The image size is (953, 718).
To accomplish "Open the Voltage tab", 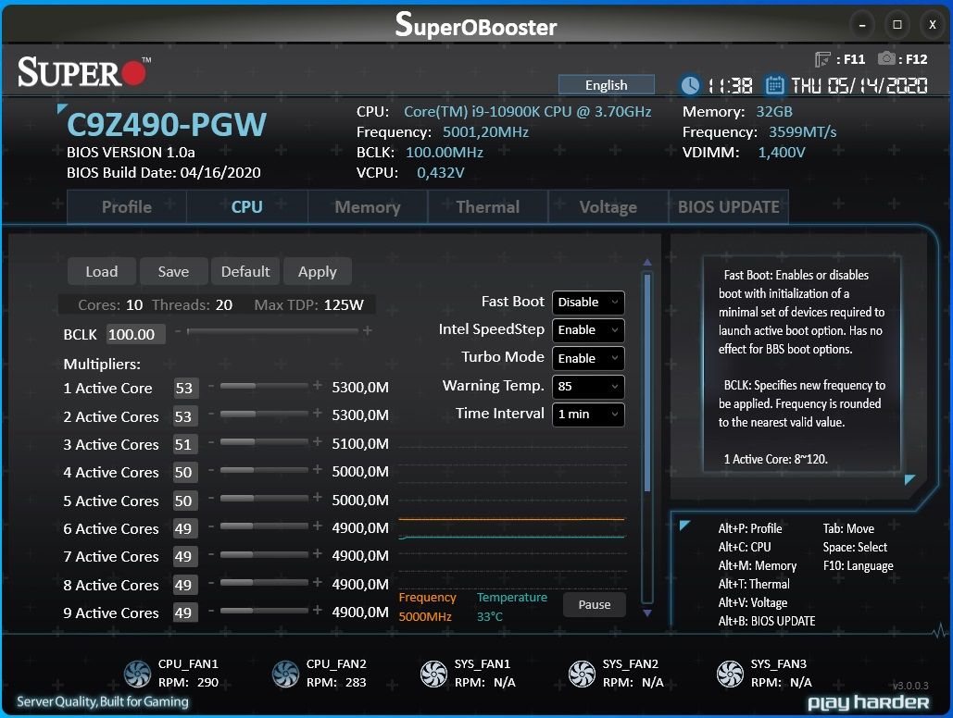I will [608, 207].
